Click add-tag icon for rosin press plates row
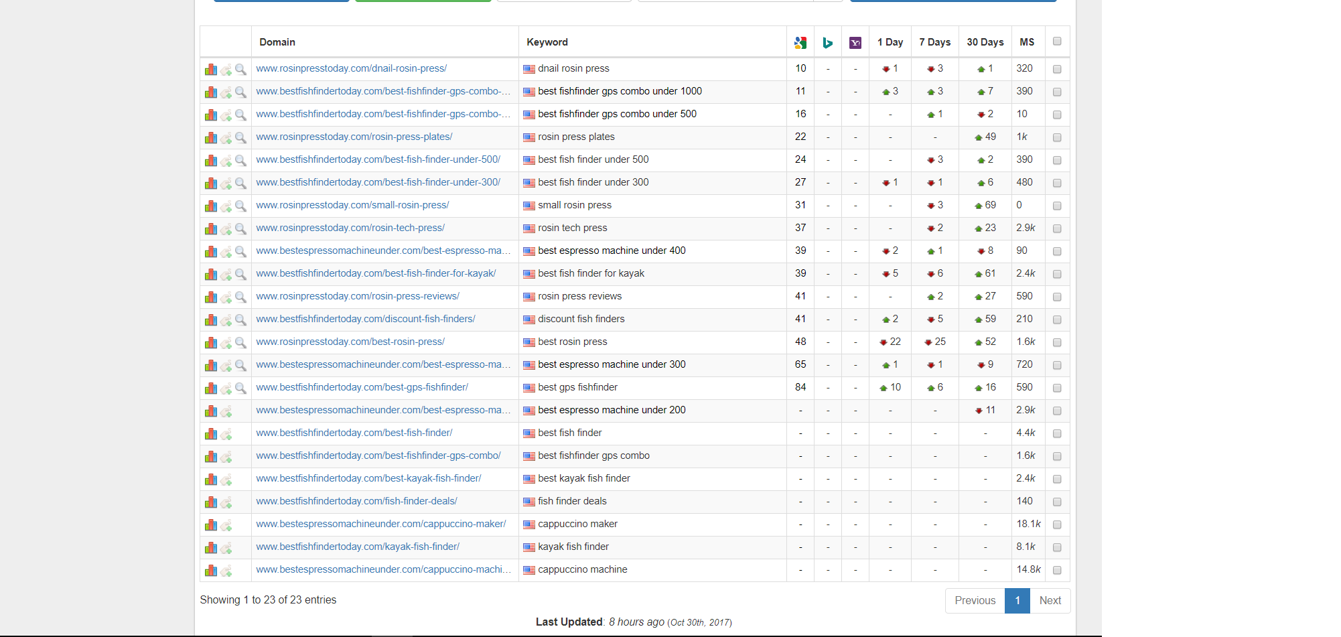 226,137
